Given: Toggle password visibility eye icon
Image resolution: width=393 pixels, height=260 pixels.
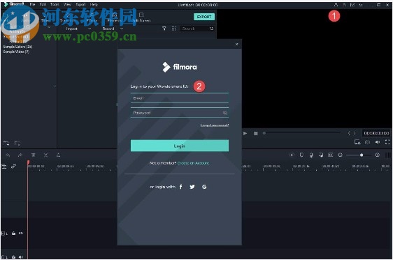Looking at the screenshot, I should [x=225, y=113].
